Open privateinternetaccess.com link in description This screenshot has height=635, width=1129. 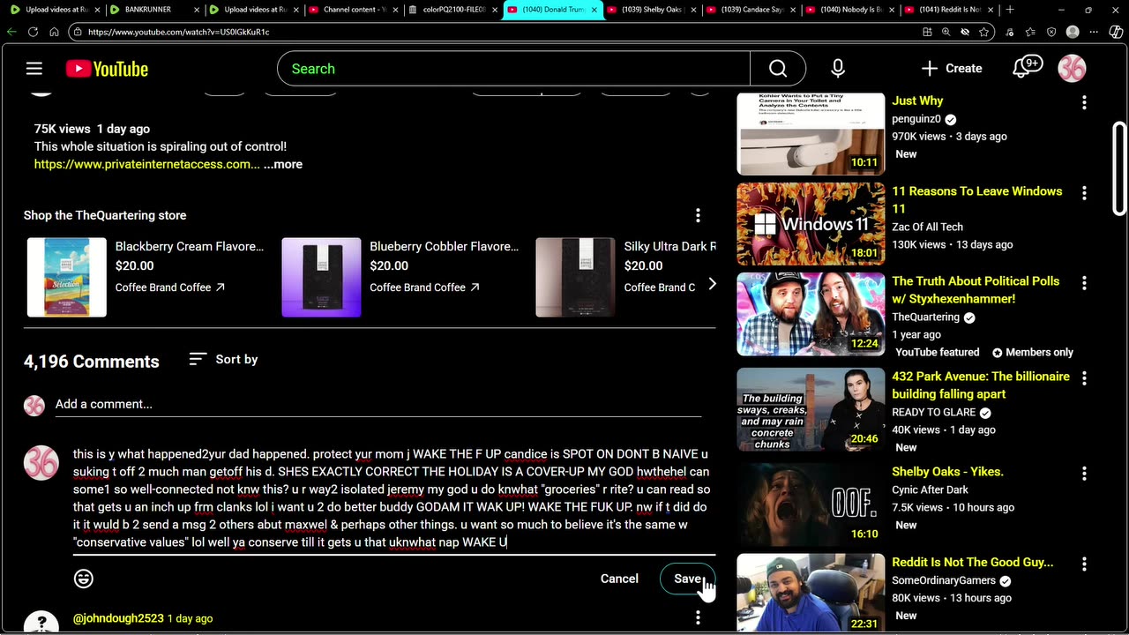tap(147, 164)
